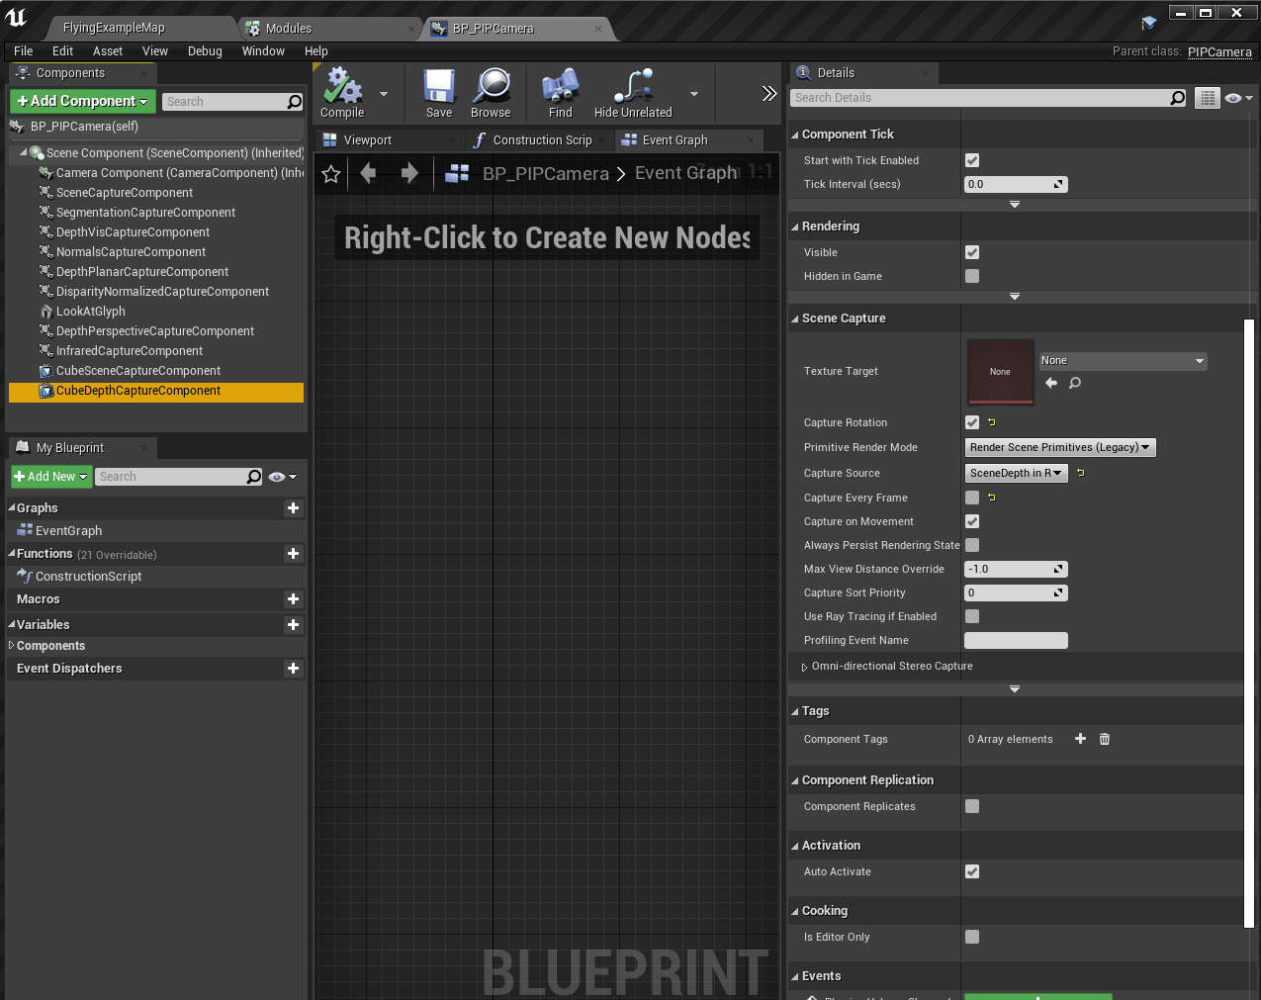1261x1000 pixels.
Task: Compile the blueprint
Action: coord(342,93)
